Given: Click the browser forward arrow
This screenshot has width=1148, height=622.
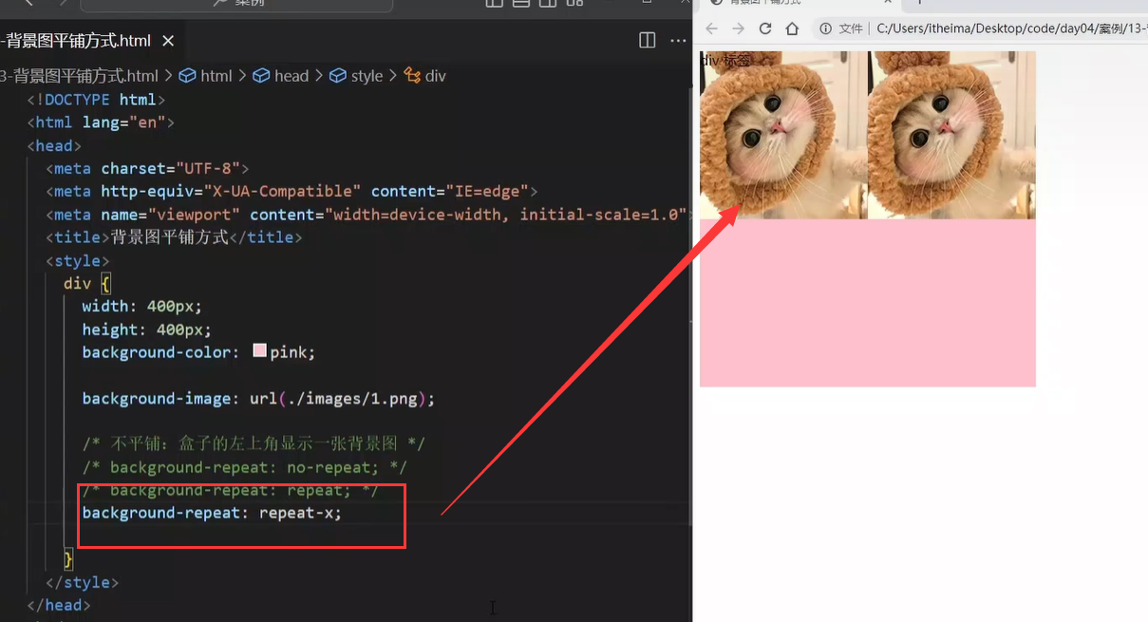Looking at the screenshot, I should point(738,28).
